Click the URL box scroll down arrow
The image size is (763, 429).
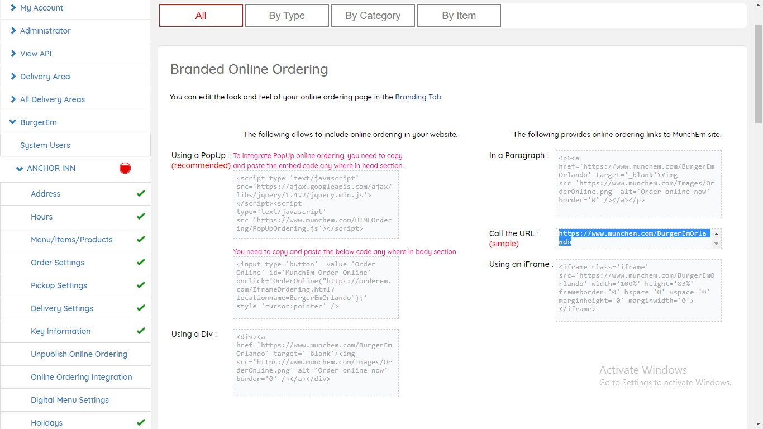[x=717, y=244]
